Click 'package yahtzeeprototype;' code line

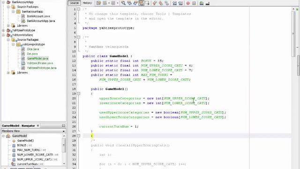(x=108, y=28)
